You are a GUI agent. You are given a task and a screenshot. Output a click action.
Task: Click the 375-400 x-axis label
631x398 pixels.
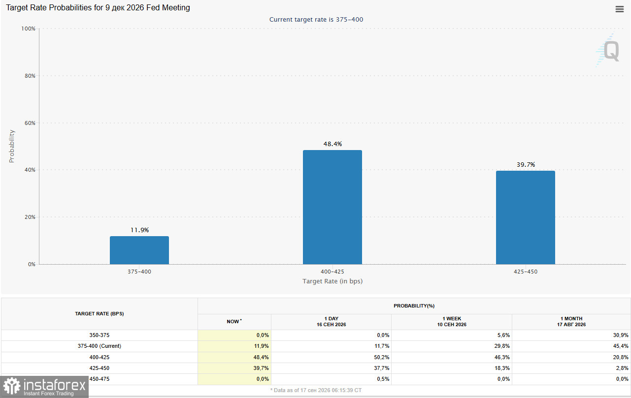point(139,272)
